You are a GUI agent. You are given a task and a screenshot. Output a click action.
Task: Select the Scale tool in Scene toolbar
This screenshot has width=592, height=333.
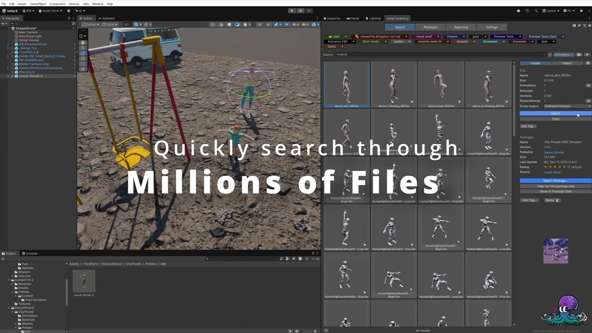[83, 58]
